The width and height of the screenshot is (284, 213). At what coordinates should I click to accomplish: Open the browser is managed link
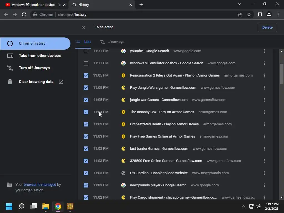tap(40, 184)
